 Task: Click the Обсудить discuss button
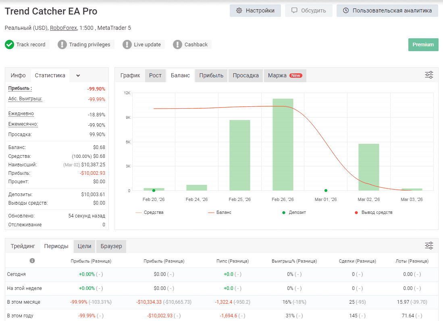308,11
